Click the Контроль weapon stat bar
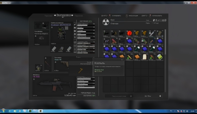Screen dimensions: 197x114 tap(86, 88)
